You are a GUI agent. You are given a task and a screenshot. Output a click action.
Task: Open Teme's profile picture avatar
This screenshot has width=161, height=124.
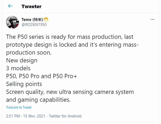click(12, 22)
